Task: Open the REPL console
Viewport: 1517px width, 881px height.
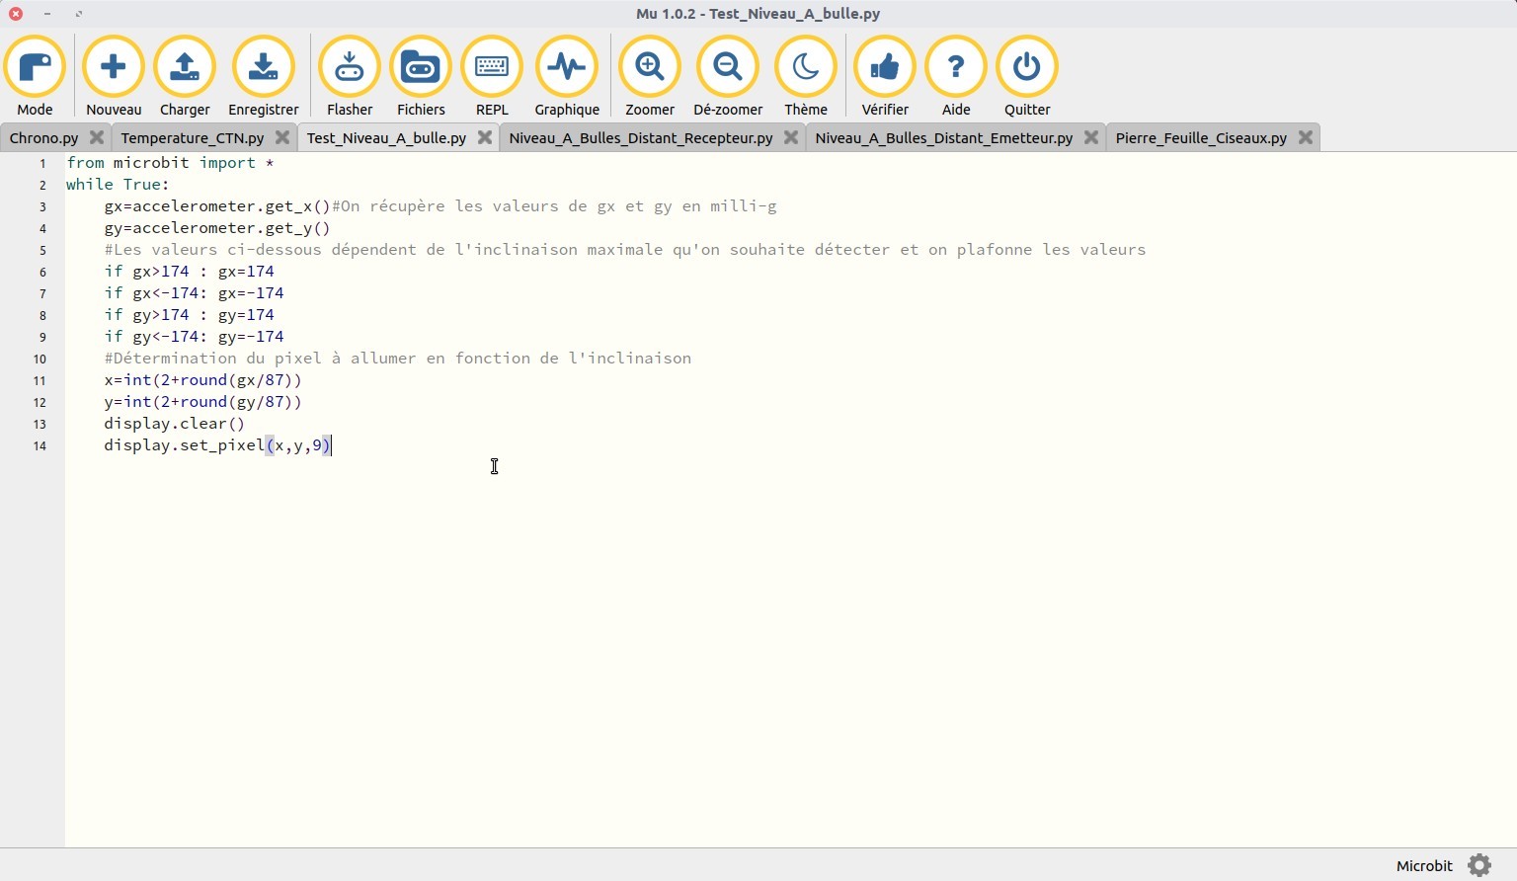Action: [x=492, y=68]
